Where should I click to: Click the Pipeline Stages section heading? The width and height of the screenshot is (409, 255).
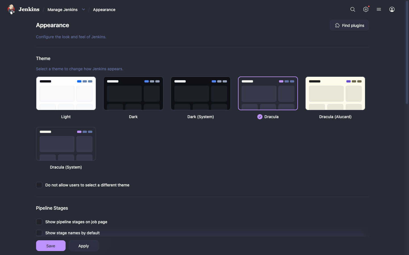click(52, 208)
